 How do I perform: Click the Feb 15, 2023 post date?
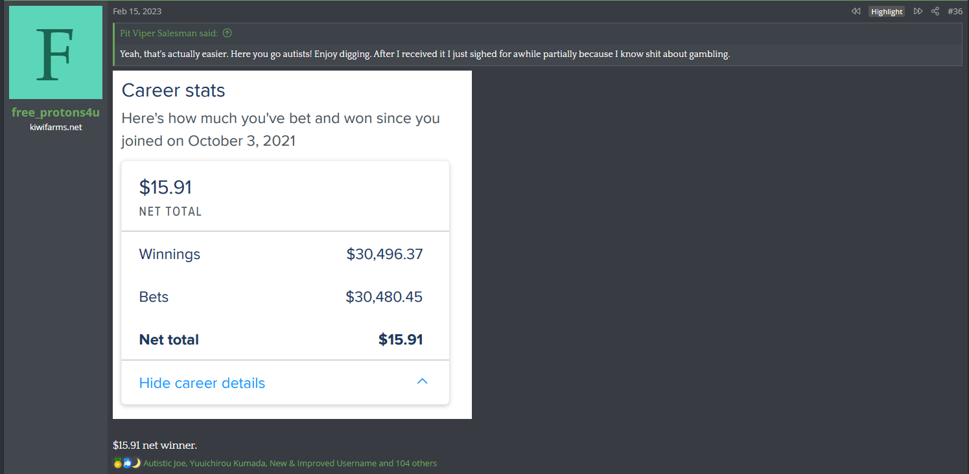coord(137,12)
